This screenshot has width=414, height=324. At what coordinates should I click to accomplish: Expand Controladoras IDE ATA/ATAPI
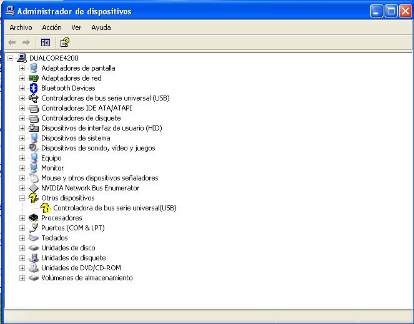pos(22,108)
